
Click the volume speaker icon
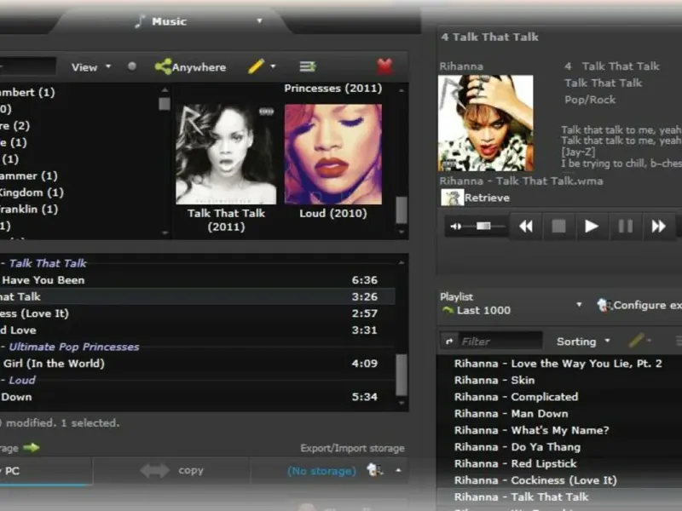(455, 227)
